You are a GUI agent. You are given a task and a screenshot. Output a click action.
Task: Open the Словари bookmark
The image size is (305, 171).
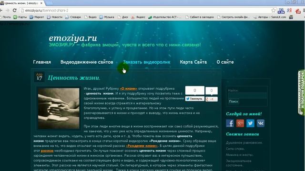pyautogui.click(x=73, y=17)
